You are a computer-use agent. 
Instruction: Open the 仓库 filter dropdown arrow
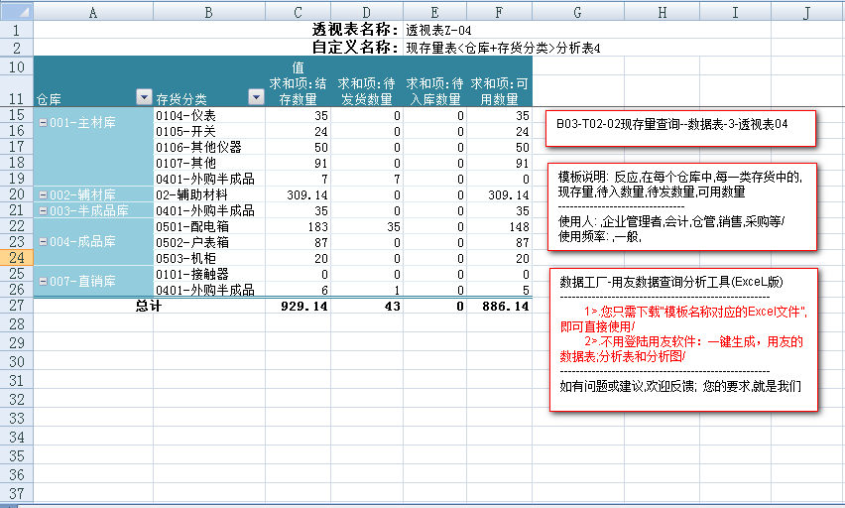[144, 97]
